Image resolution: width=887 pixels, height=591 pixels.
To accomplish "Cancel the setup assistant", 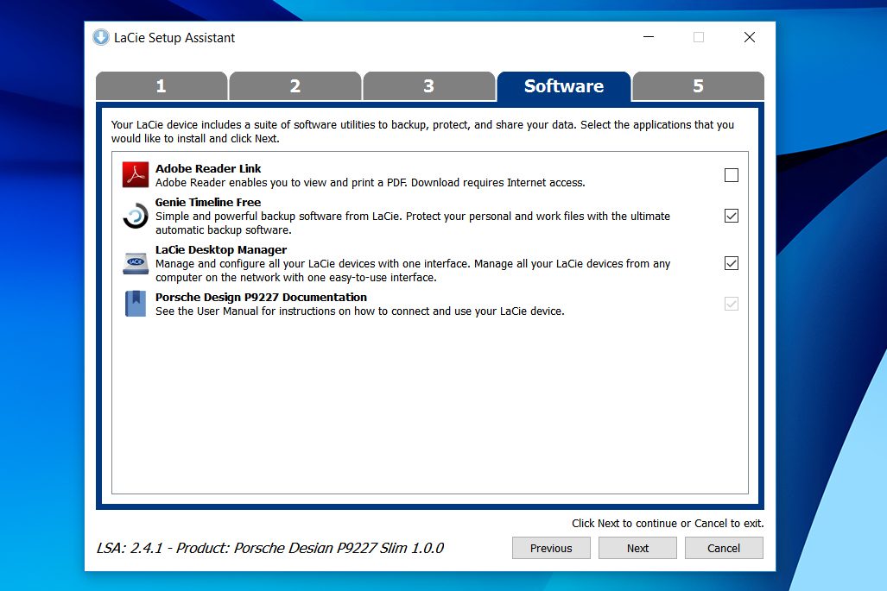I will tap(724, 548).
